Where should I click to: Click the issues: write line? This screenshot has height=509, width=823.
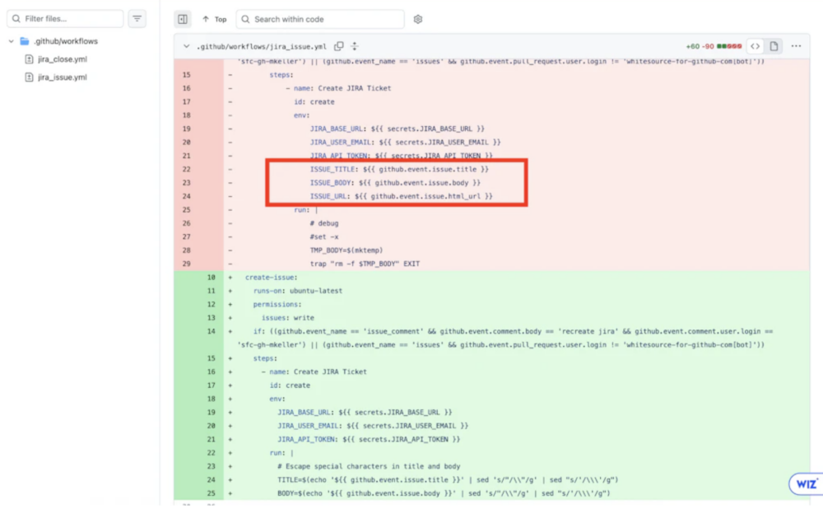[x=287, y=318]
